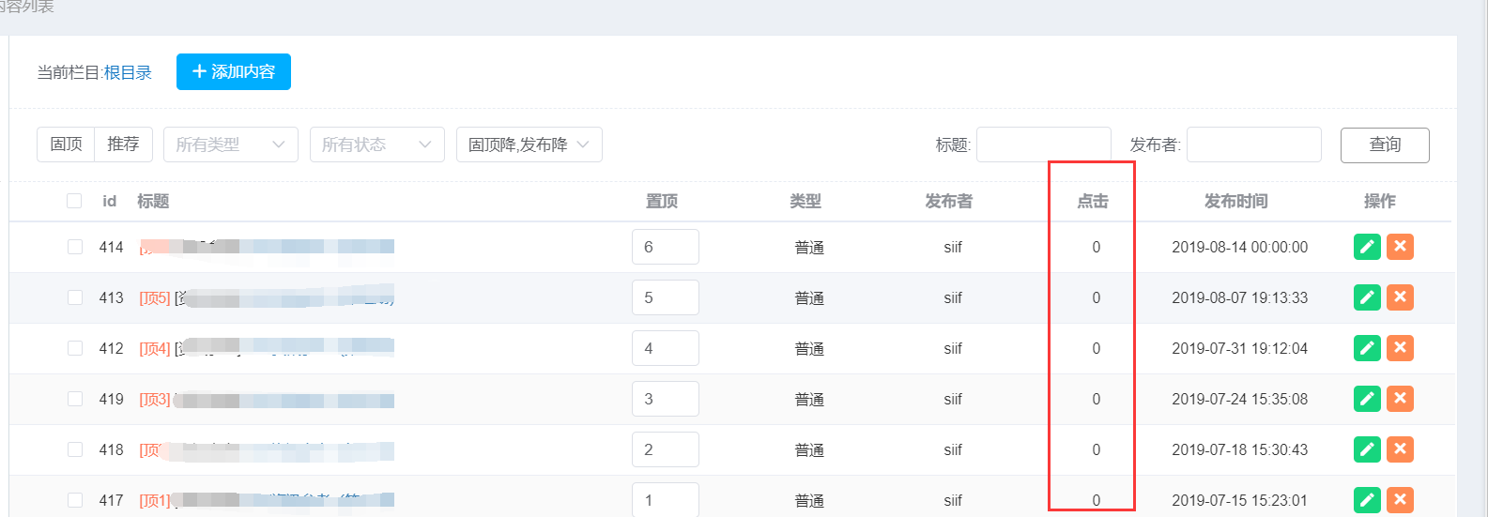Tick the checkbox for row 414
The height and width of the screenshot is (517, 1488).
(x=74, y=247)
